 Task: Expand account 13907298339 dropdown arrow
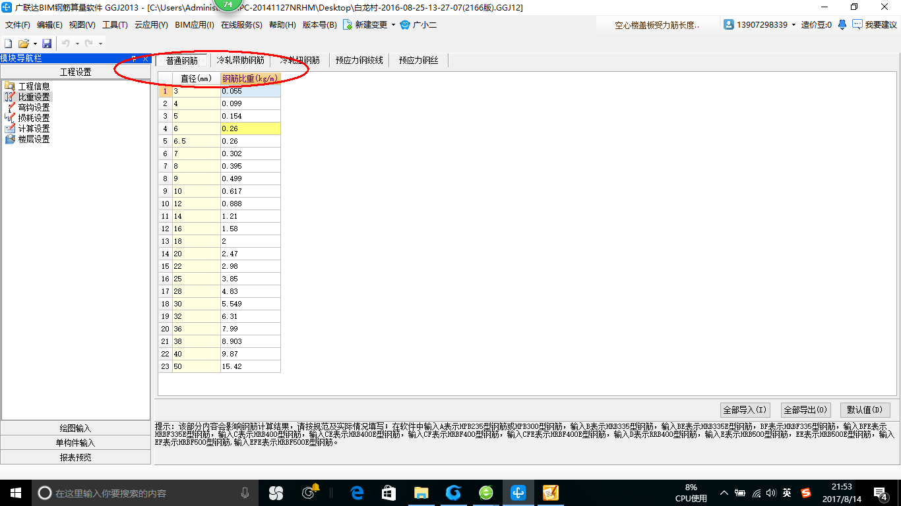(793, 25)
